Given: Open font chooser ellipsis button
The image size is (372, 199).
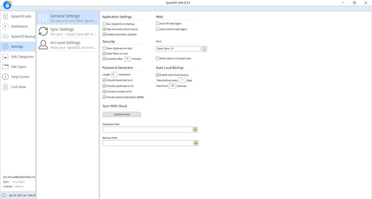Looking at the screenshot, I should pos(204,49).
